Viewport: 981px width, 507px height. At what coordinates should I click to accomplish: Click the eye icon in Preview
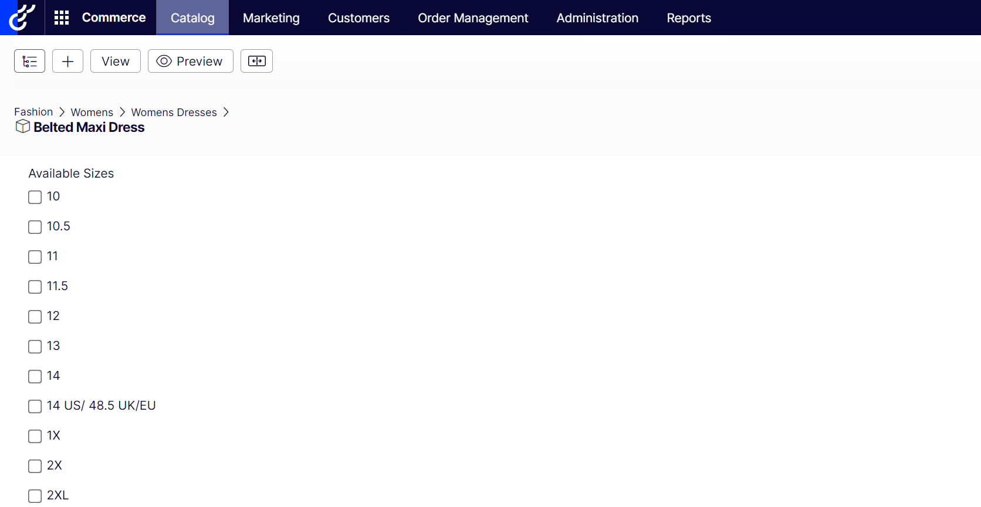point(164,61)
